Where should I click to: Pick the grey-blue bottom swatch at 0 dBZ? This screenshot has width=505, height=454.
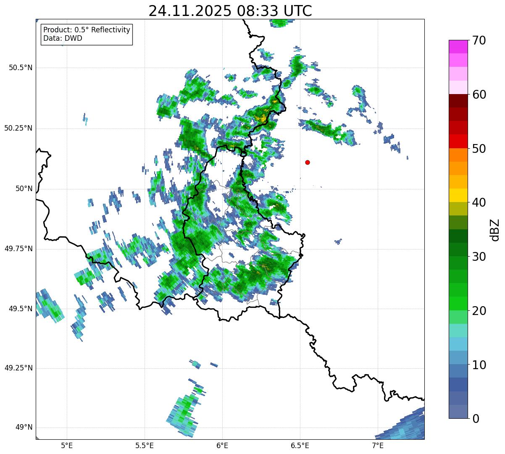pos(458,412)
